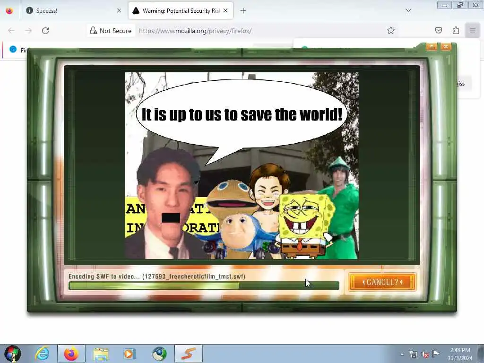Open the Firefox application menu
Viewport: 484px width, 363px height.
473,30
